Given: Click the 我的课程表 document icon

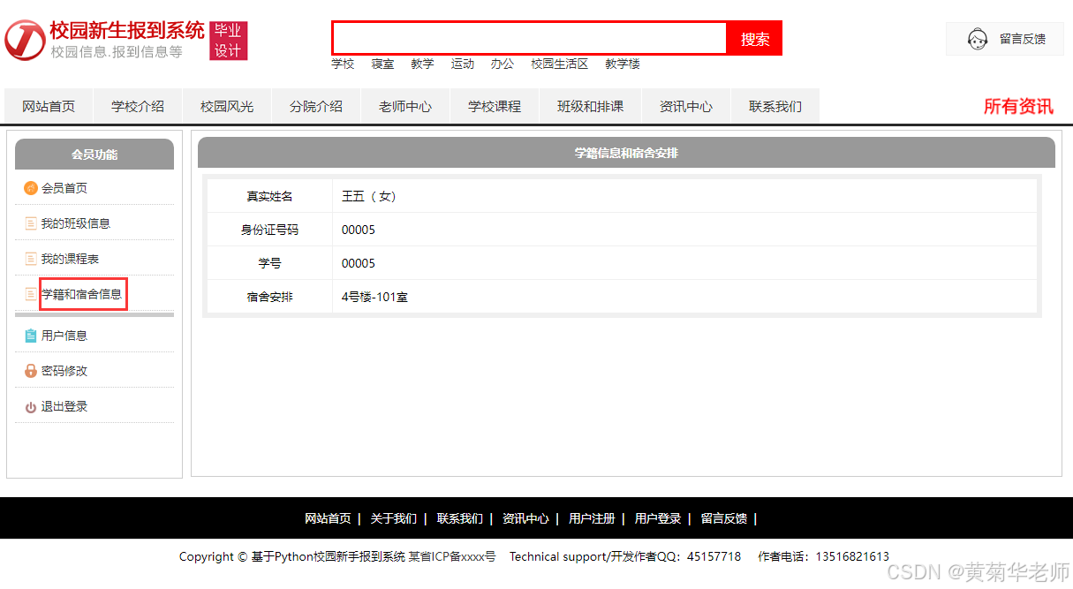Looking at the screenshot, I should (x=31, y=259).
